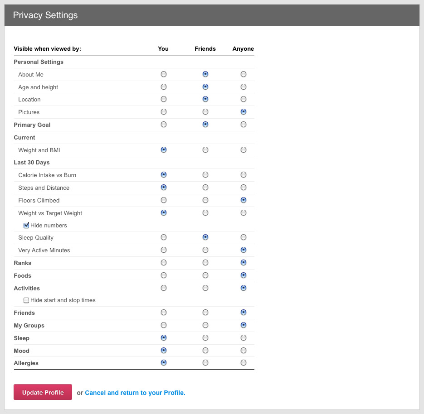Set Pictures visible to Friends

click(205, 111)
